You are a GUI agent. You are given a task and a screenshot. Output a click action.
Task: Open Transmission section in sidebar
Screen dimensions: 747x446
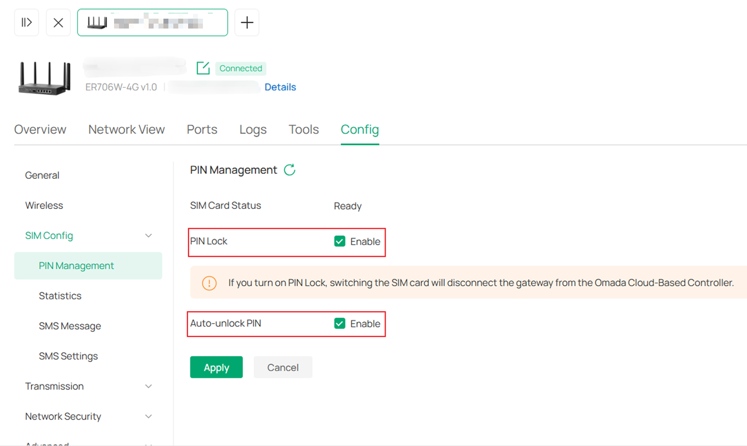pyautogui.click(x=54, y=387)
